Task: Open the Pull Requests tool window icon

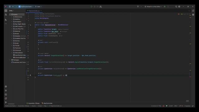Action: [x=6, y=15]
